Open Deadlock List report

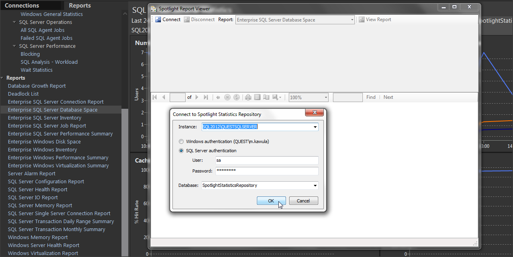coord(23,94)
